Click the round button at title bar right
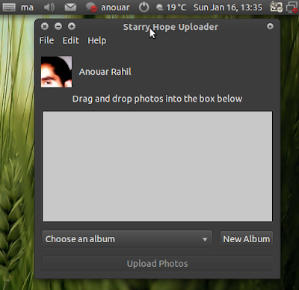This screenshot has width=299, height=290. point(270,26)
